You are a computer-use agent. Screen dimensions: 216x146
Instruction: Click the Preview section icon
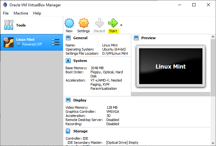pyautogui.click(x=136, y=38)
